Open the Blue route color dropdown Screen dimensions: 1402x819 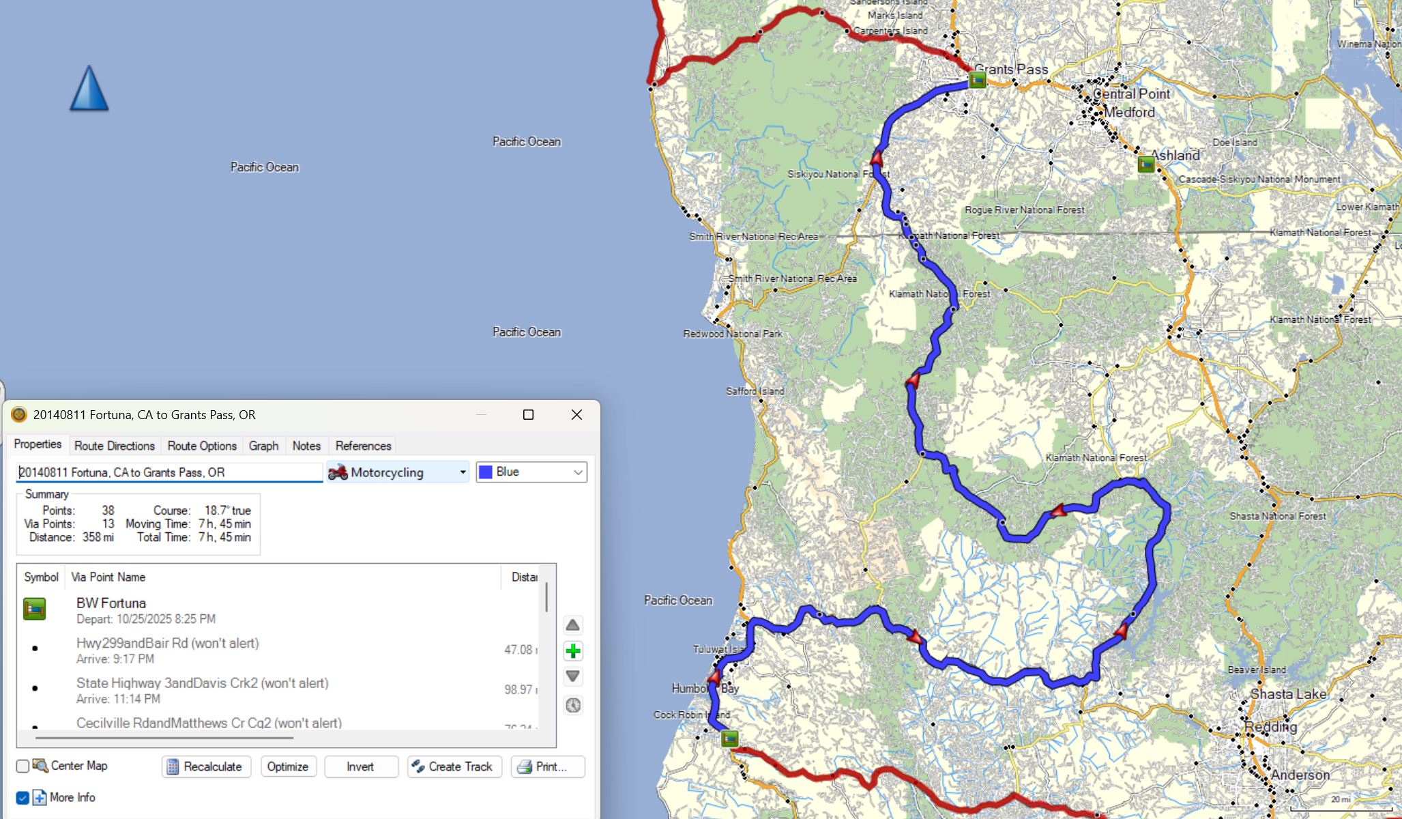point(531,472)
